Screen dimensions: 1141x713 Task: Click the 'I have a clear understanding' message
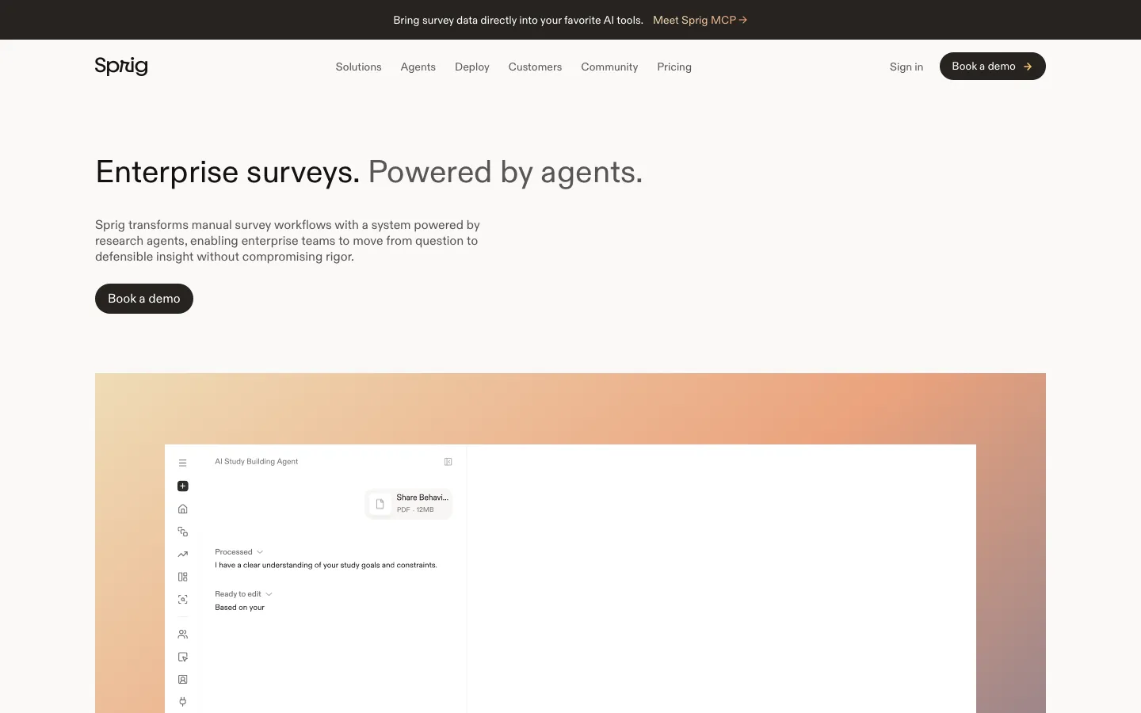(326, 566)
